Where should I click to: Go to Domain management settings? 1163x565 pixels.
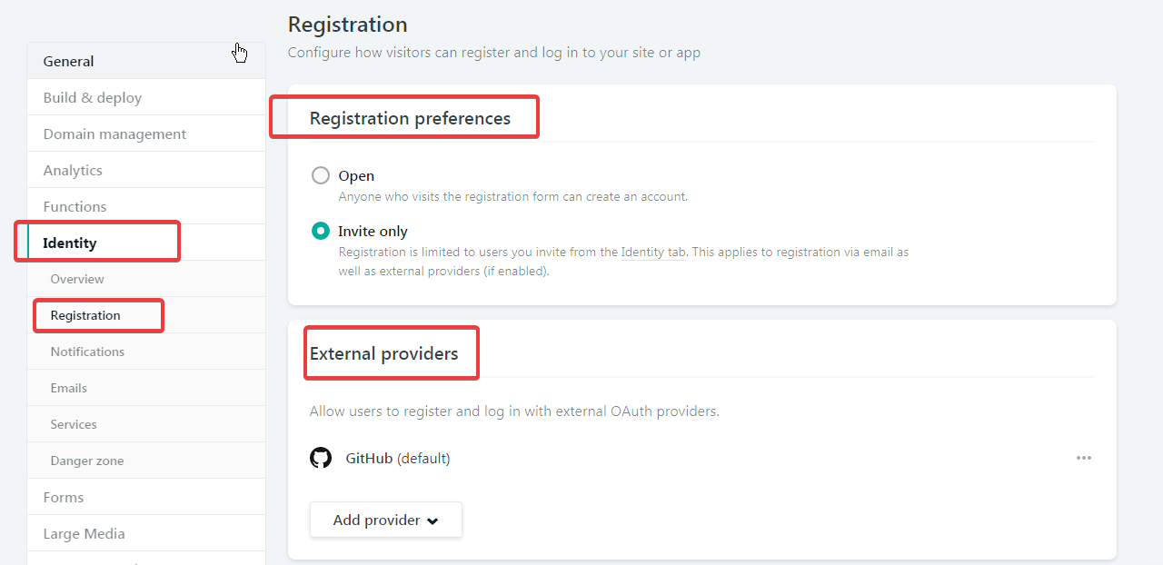coord(146,134)
